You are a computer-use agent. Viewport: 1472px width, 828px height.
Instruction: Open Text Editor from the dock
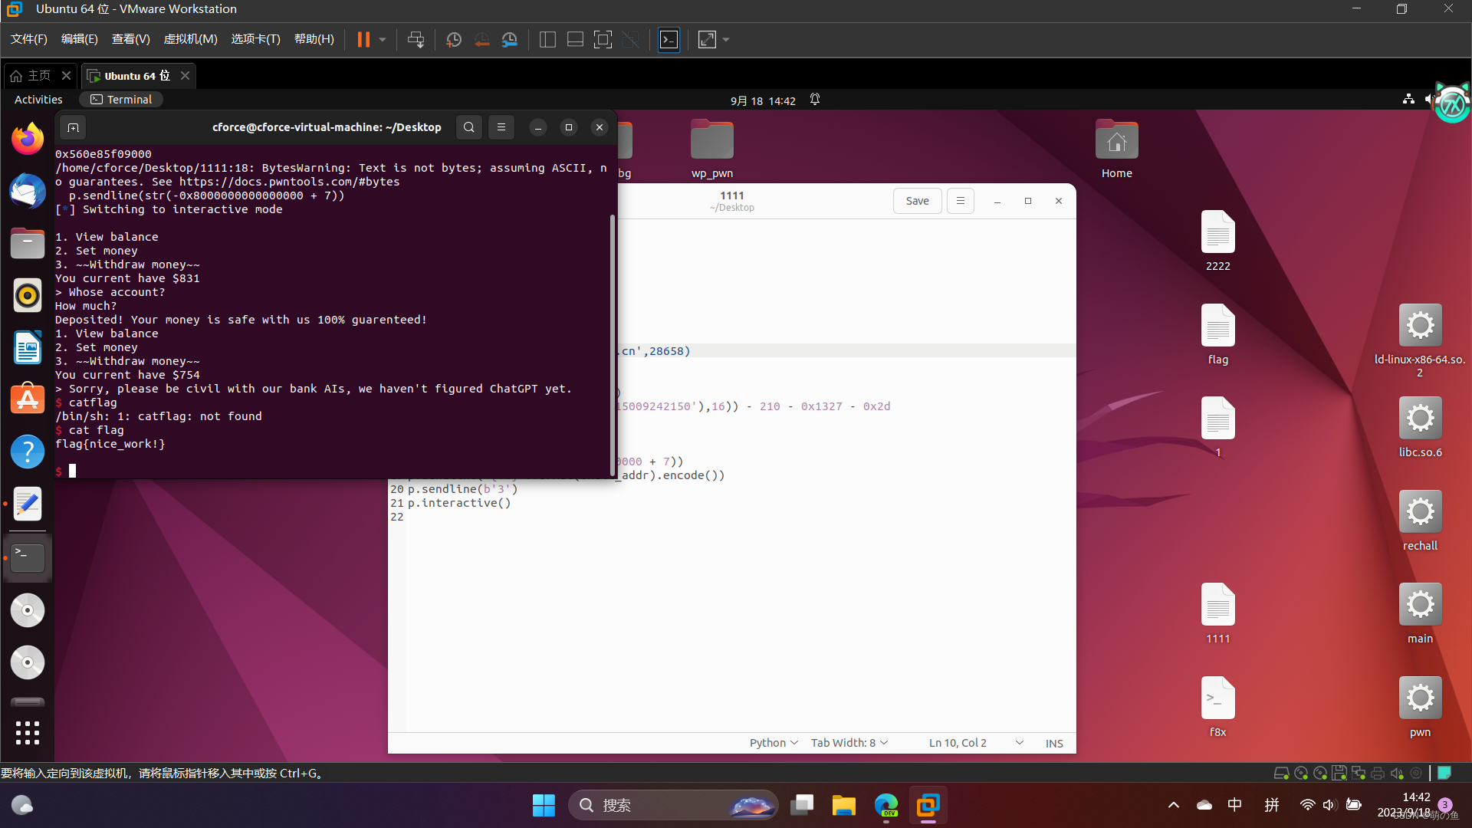28,504
